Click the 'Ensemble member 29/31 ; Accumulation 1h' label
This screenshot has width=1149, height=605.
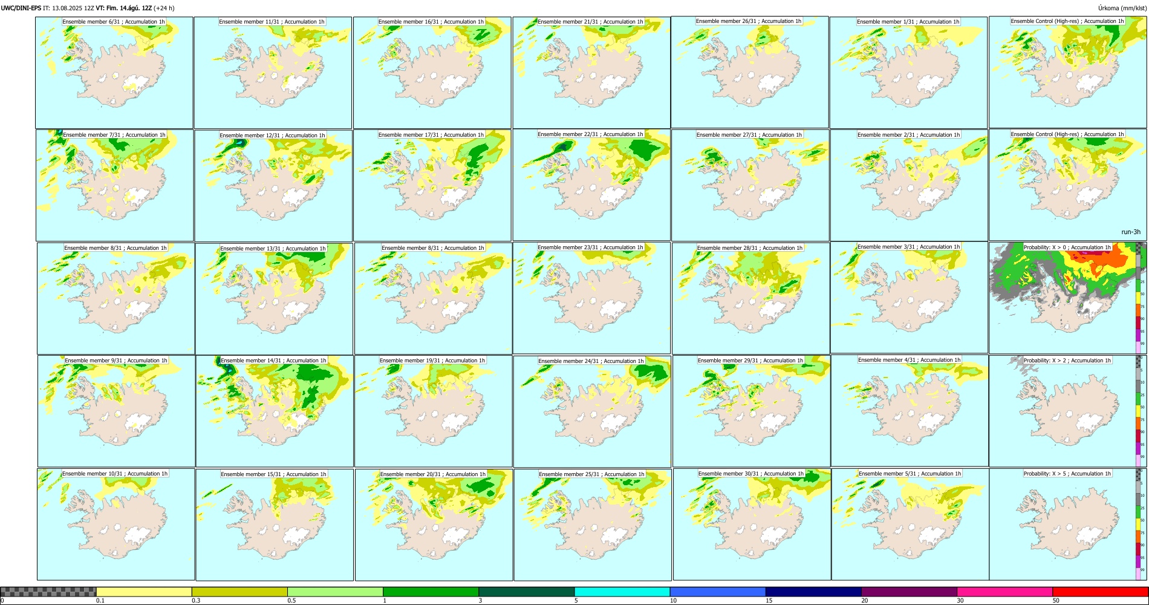click(750, 361)
